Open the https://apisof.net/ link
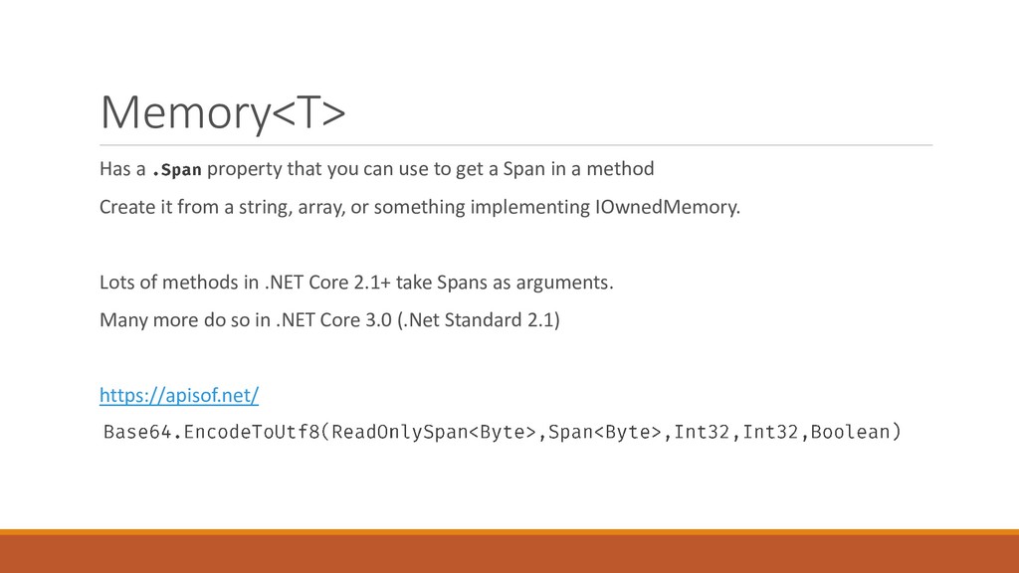Image resolution: width=1019 pixels, height=573 pixels. [179, 395]
